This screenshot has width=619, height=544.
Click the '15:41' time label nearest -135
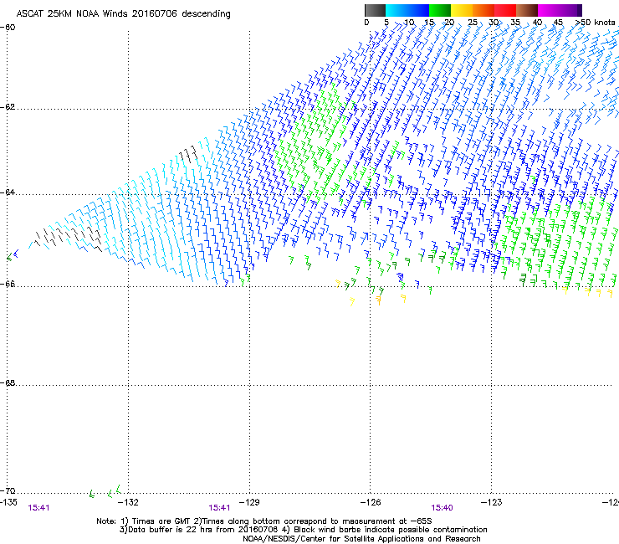tap(38, 508)
